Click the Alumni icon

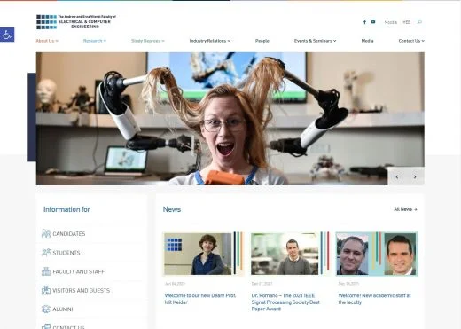click(46, 309)
